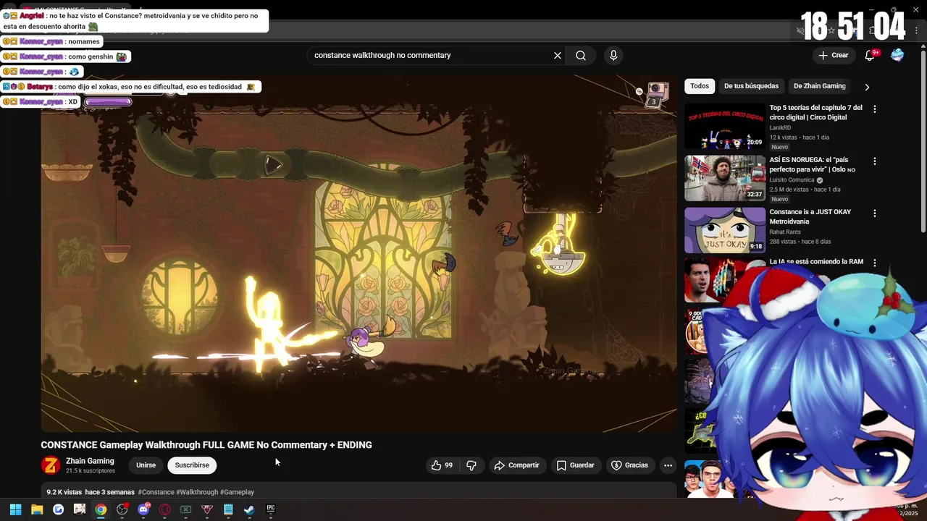This screenshot has width=927, height=521.
Task: Click the search magnifier button
Action: 581,56
